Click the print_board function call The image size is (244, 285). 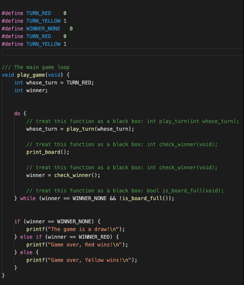click(x=43, y=152)
